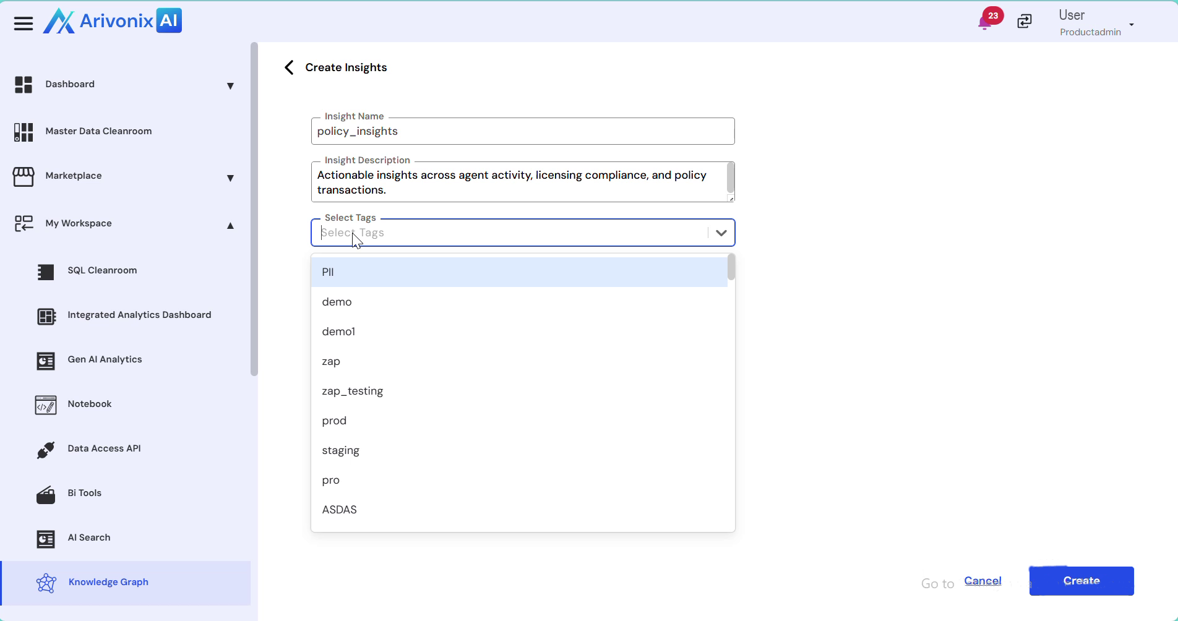
Task: Expand the Marketplace submenu arrow
Action: coord(230,178)
